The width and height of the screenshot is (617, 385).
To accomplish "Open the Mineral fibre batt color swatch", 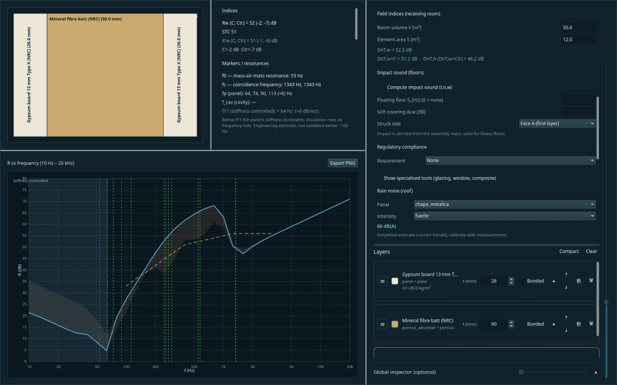I will pos(395,324).
